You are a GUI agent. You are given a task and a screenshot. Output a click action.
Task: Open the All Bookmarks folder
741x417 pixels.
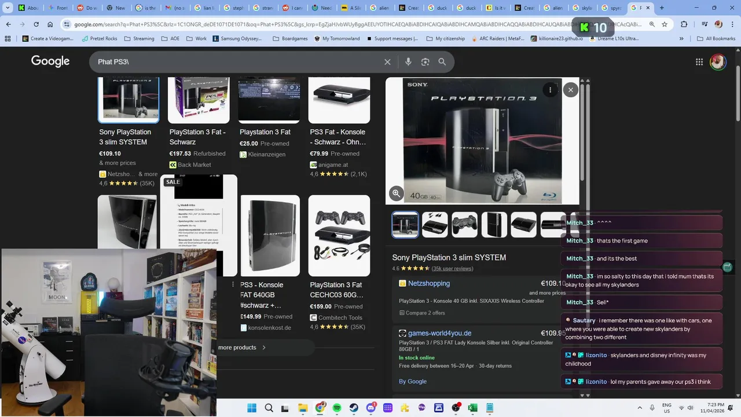pos(716,38)
